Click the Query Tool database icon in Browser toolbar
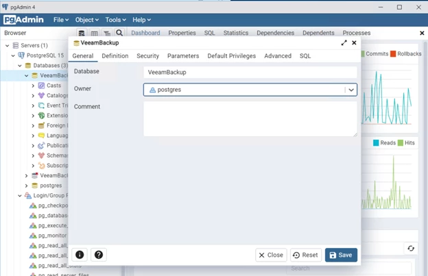Viewport: 428px width, 276px height. 82,34
